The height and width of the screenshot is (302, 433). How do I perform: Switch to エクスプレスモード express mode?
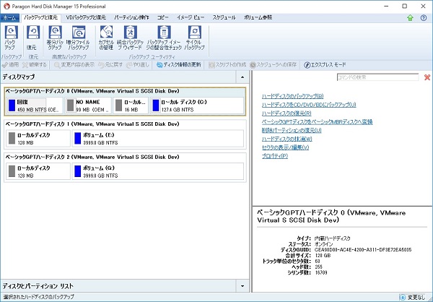(x=325, y=65)
